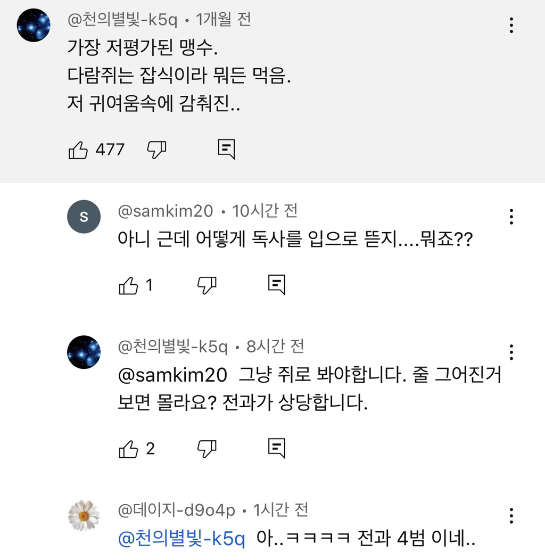This screenshot has height=560, width=545.
Task: Open @samkim20 username in reply header
Action: tap(165, 211)
